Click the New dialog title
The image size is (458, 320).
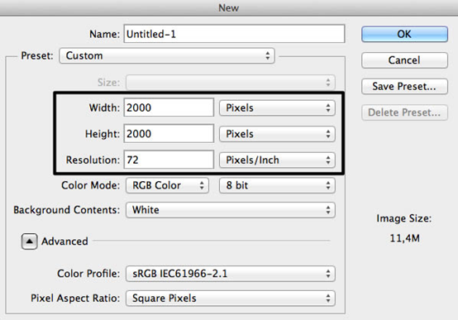click(x=229, y=8)
